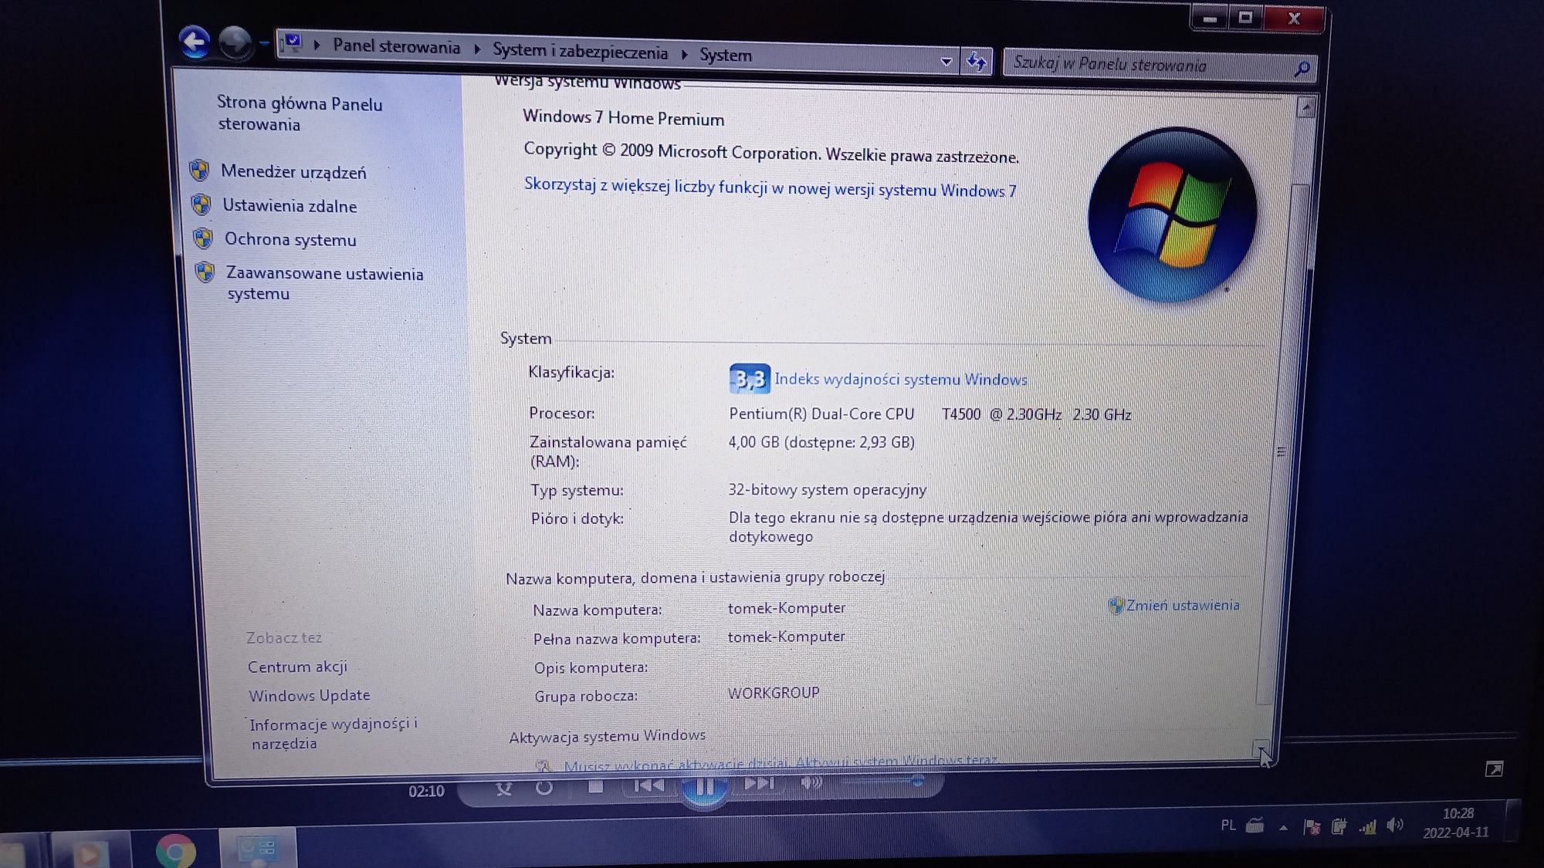This screenshot has width=1544, height=868.
Task: Click the computer icon in the address bar
Action: coord(293,43)
